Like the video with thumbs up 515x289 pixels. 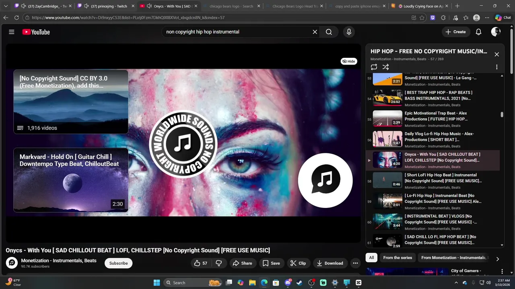pyautogui.click(x=200, y=263)
